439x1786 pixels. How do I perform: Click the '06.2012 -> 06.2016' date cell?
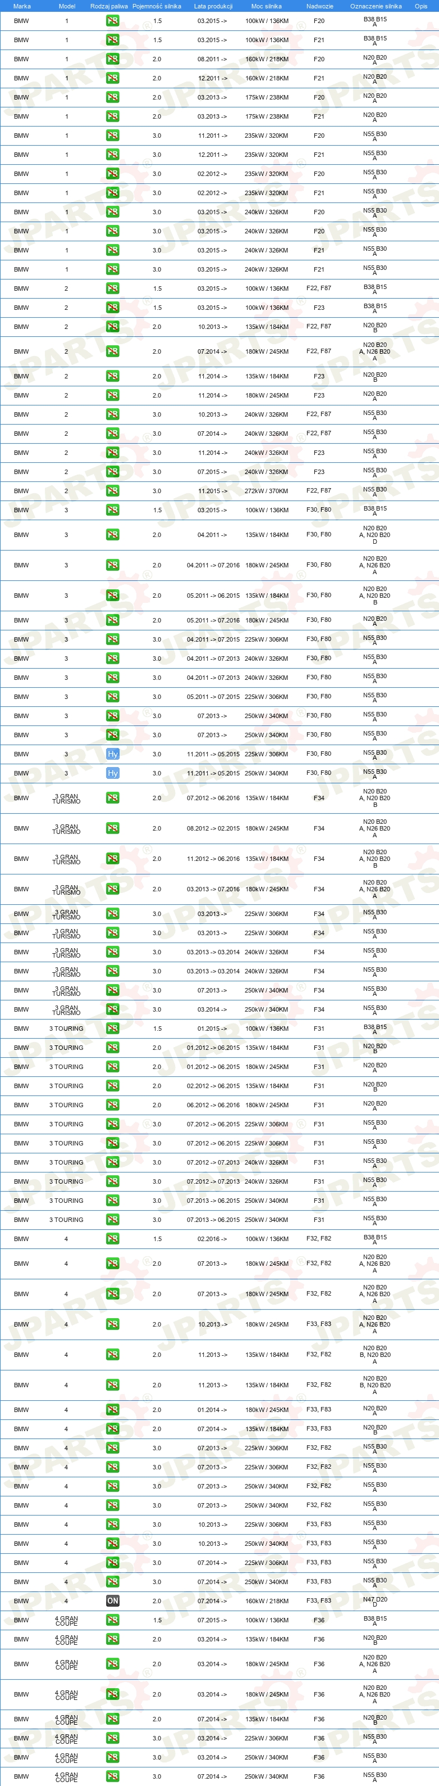point(213,1105)
